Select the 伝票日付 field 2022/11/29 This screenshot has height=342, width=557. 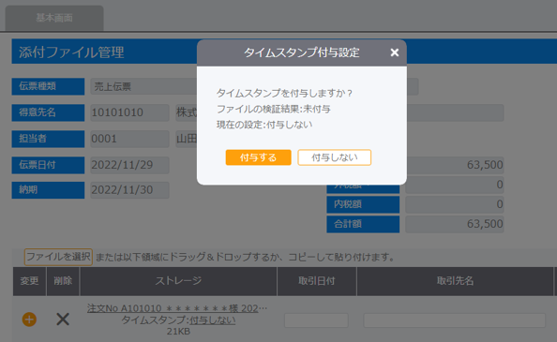pos(129,165)
